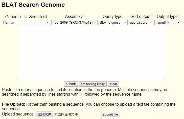The height and width of the screenshot is (119, 184).
Task: Click the Output type: label text
Action: [x=168, y=16]
